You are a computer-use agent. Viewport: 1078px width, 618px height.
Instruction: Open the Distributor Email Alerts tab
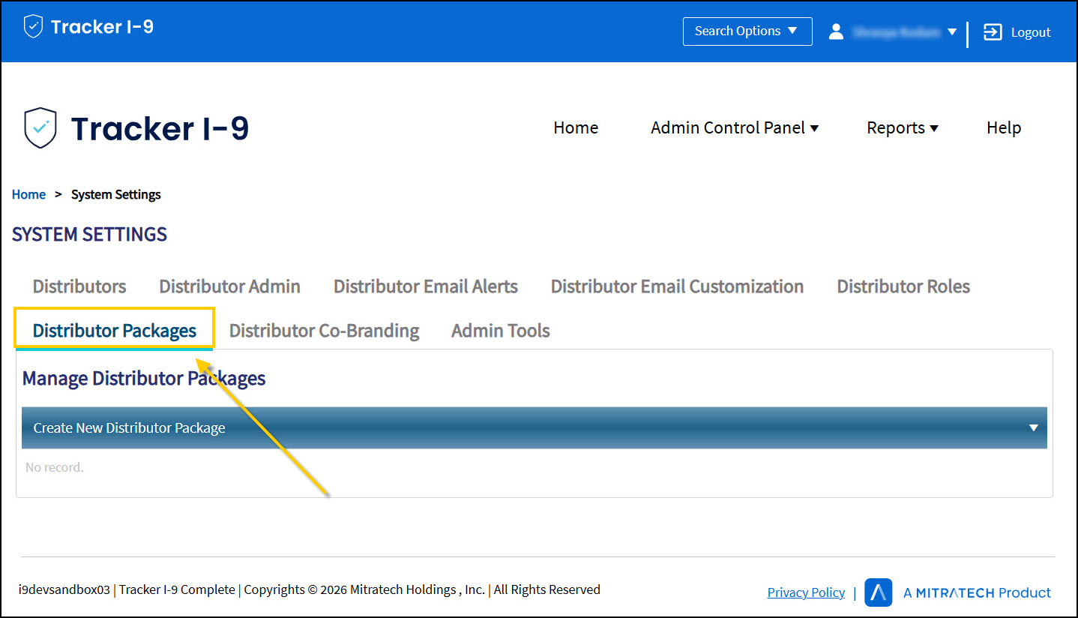coord(425,286)
